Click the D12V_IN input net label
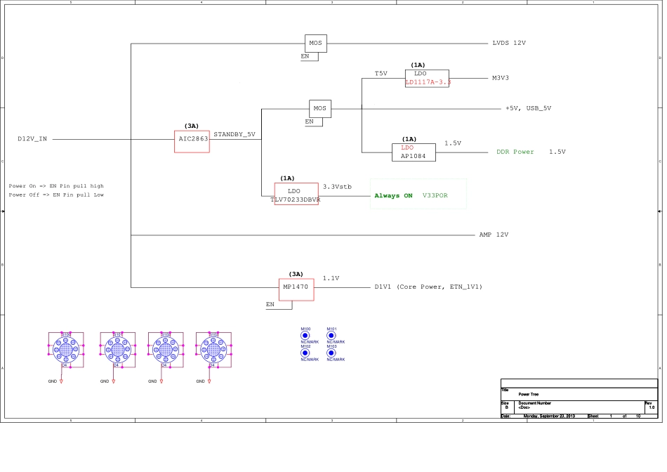The image size is (667, 472). (32, 139)
